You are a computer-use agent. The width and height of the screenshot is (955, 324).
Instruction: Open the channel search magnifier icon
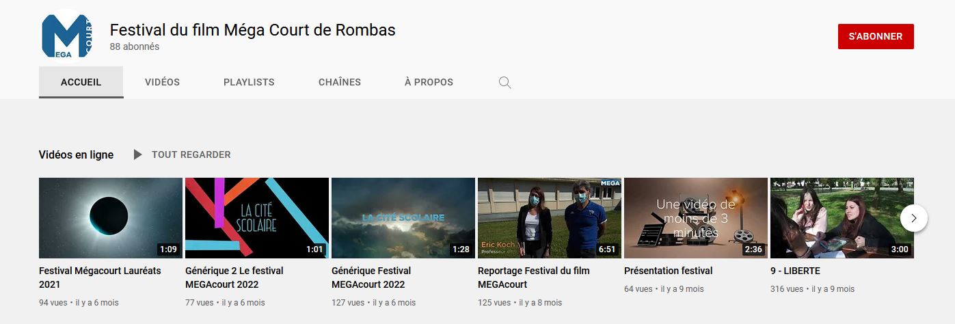coord(505,83)
